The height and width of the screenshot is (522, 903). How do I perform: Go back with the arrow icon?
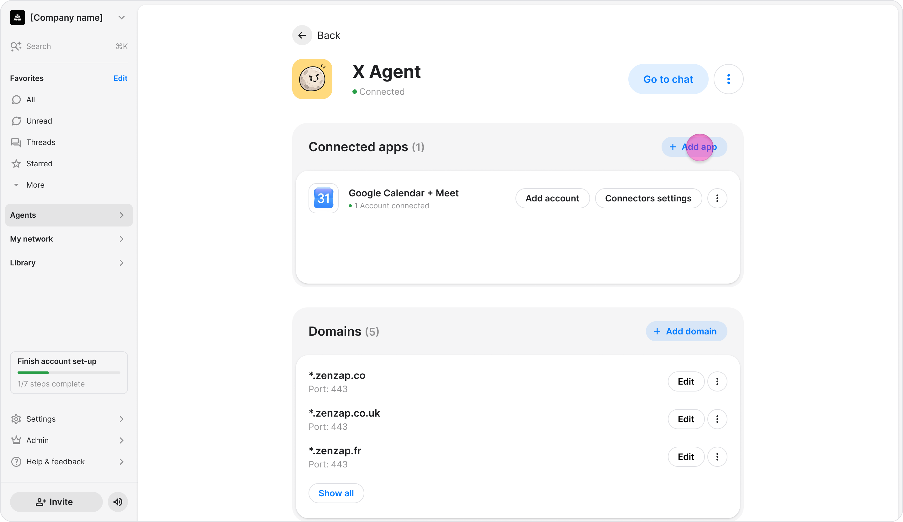(x=302, y=35)
